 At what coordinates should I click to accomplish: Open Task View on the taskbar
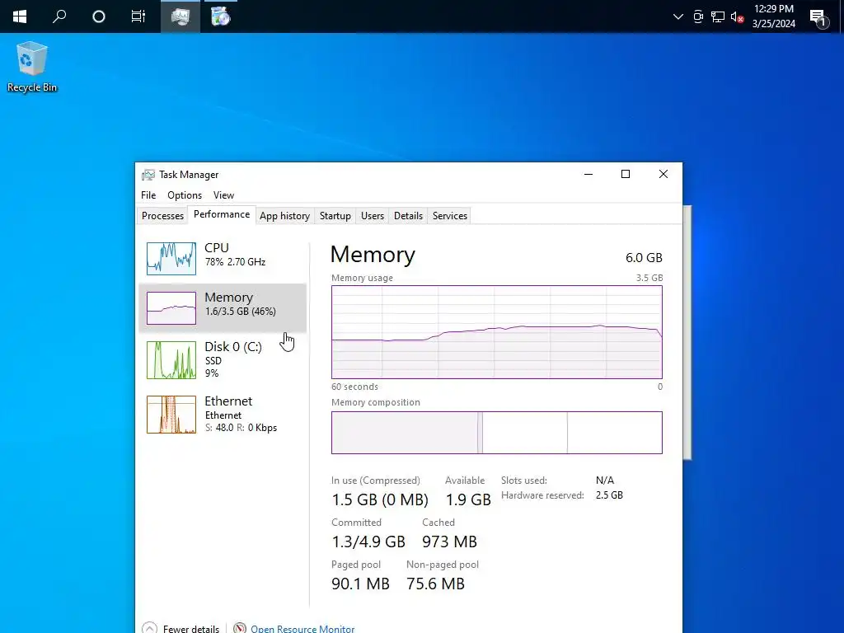tap(138, 16)
